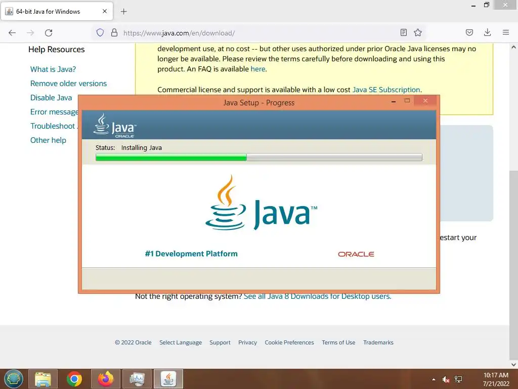Click Status: Installing Java text
518x389 pixels.
click(128, 147)
